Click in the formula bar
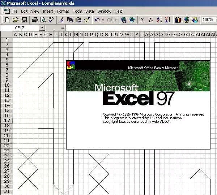 pos(141,28)
